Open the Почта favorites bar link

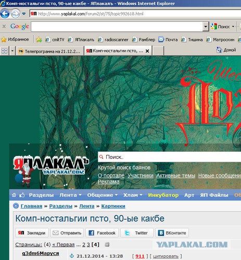pyautogui.click(x=168, y=40)
